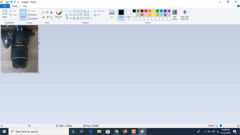Screen dimensions: 240x135
Task: Select the Eraser tool
Action: click(43, 17)
